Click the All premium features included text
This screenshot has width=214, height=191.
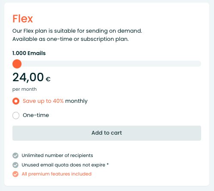click(x=57, y=174)
